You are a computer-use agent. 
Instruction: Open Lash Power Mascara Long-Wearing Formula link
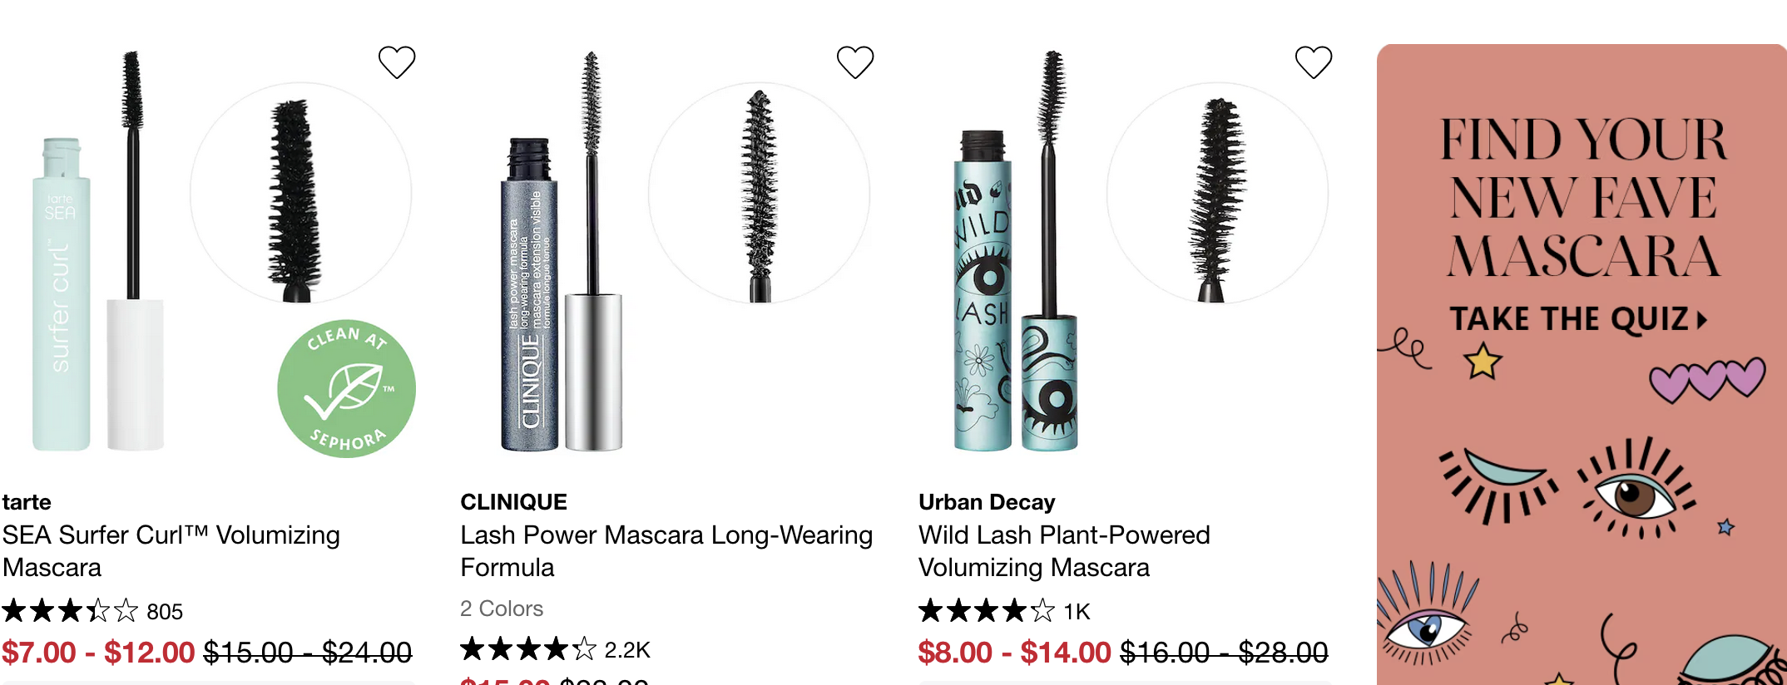666,551
